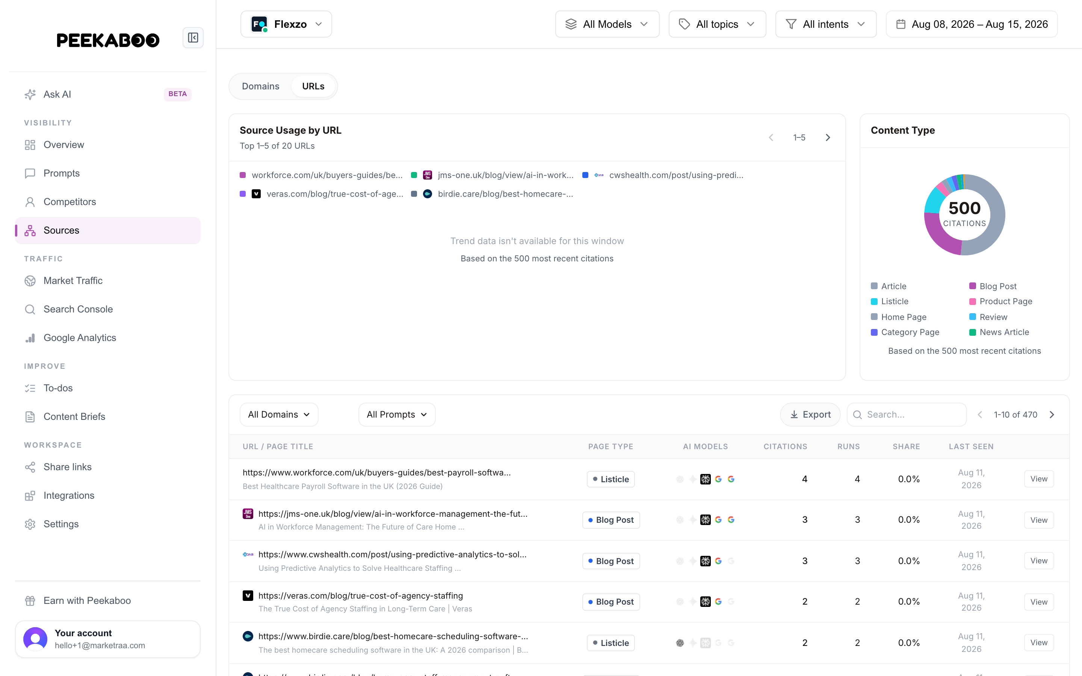Click the Integrations icon
This screenshot has height=676, width=1082.
pyautogui.click(x=30, y=496)
